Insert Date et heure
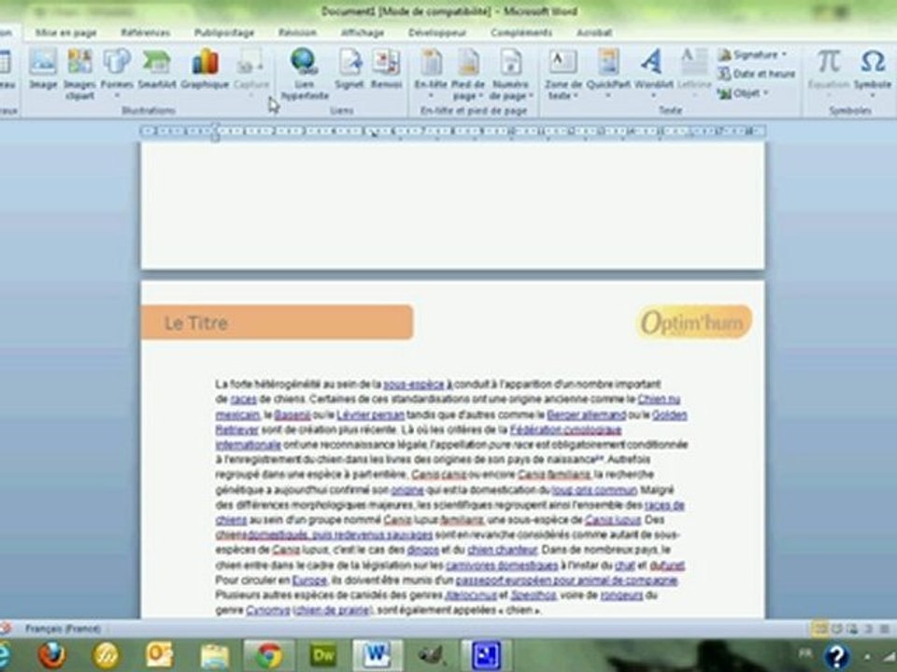This screenshot has width=897, height=672. (757, 74)
